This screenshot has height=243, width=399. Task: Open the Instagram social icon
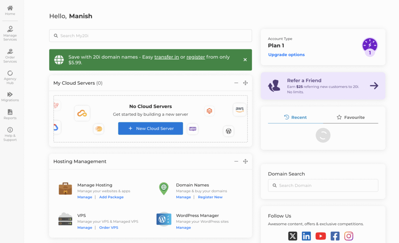point(349,236)
